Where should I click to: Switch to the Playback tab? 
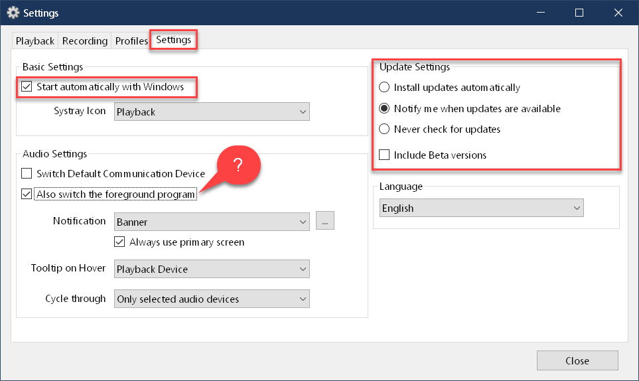(35, 40)
